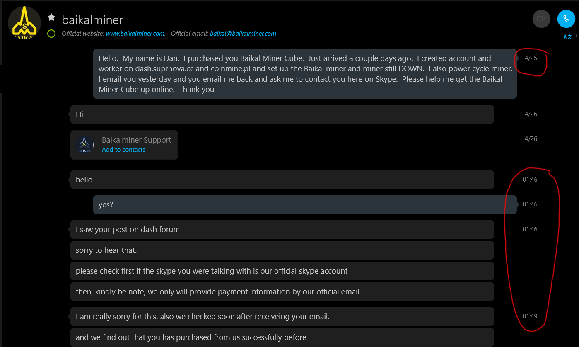Screen dimensions: 579x347
Task: Select the 'hello' message bubble
Action: (x=282, y=180)
